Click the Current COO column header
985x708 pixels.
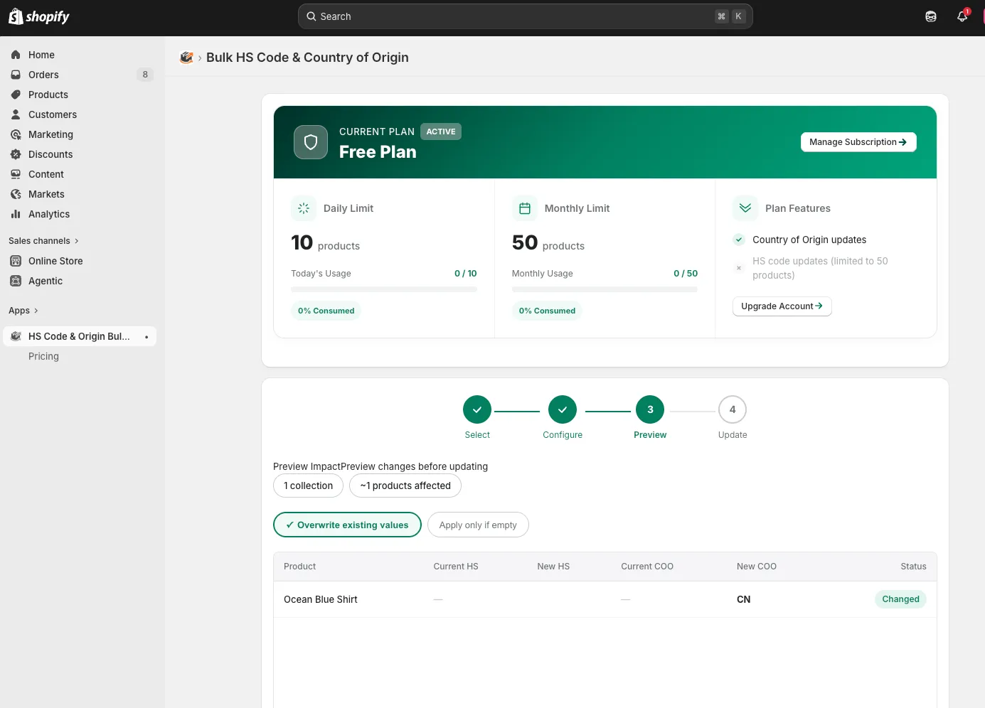click(647, 567)
